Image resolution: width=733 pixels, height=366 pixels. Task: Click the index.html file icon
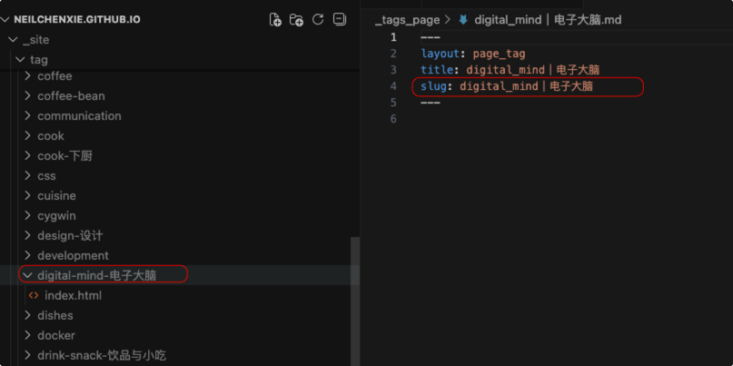coord(34,295)
